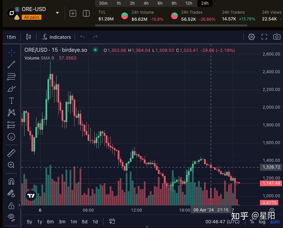283x228 pixels.
Task: Click the 24h Trades pie chart indicator
Action: pos(174,16)
